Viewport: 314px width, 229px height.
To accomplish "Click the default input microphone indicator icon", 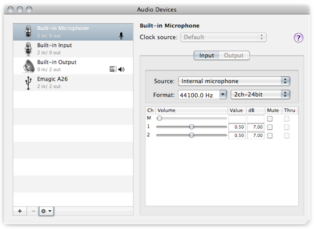I will [x=121, y=36].
